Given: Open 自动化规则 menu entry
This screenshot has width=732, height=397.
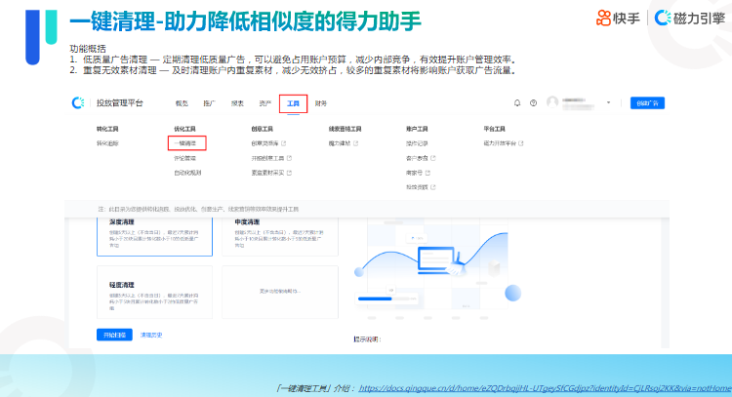Looking at the screenshot, I should (187, 173).
